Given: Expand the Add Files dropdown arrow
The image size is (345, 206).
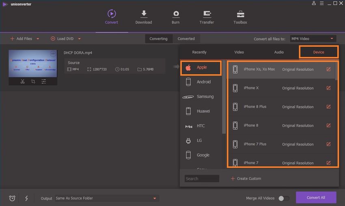Looking at the screenshot, I should click(38, 39).
